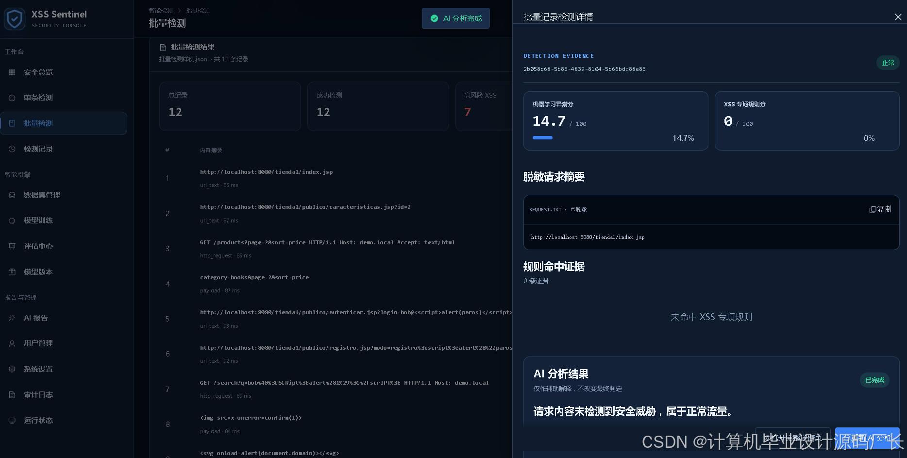Click the 总记录 12 stat card
The image size is (907, 458).
point(230,106)
